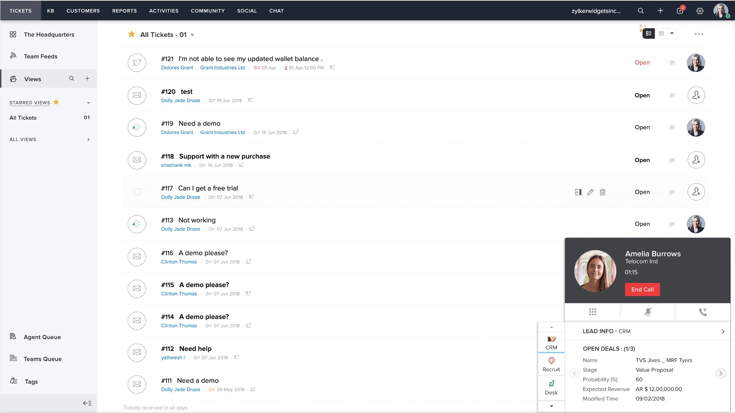
Task: Expand All Views section
Action: point(88,140)
